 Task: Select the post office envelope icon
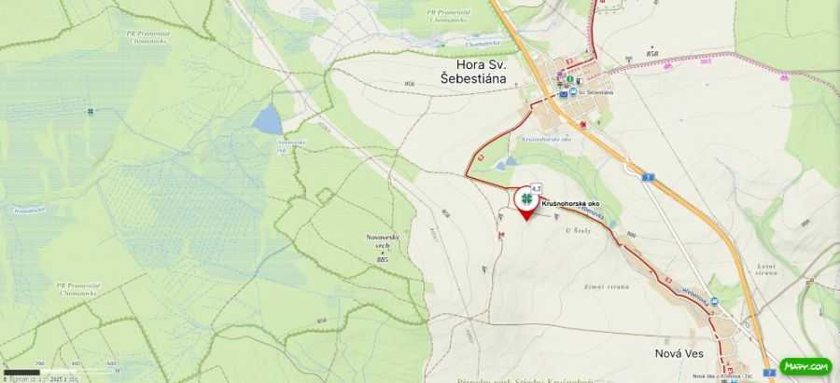click(x=564, y=94)
